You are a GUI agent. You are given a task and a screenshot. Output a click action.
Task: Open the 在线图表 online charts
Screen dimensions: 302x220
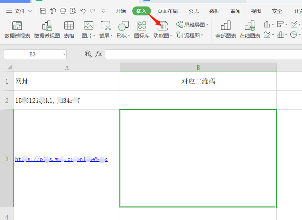(x=250, y=30)
